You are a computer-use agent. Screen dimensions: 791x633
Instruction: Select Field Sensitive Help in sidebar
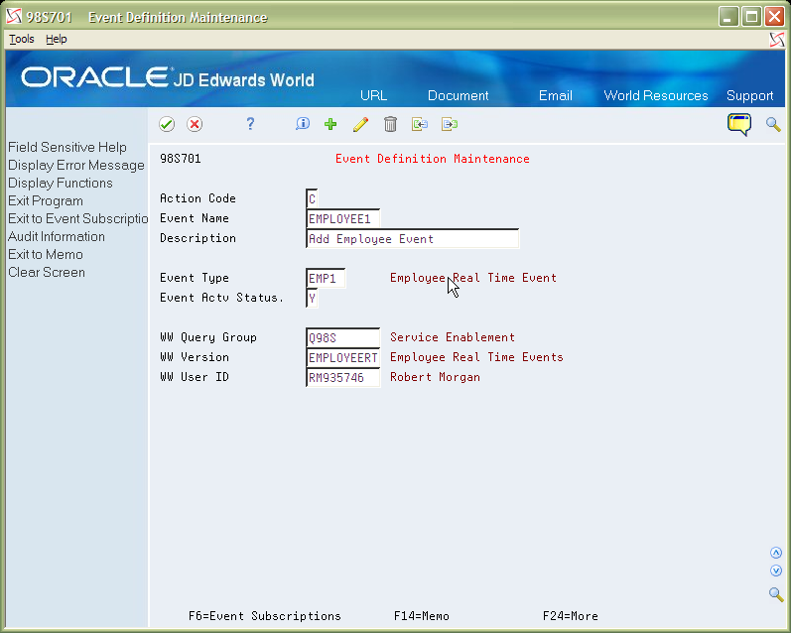click(67, 147)
